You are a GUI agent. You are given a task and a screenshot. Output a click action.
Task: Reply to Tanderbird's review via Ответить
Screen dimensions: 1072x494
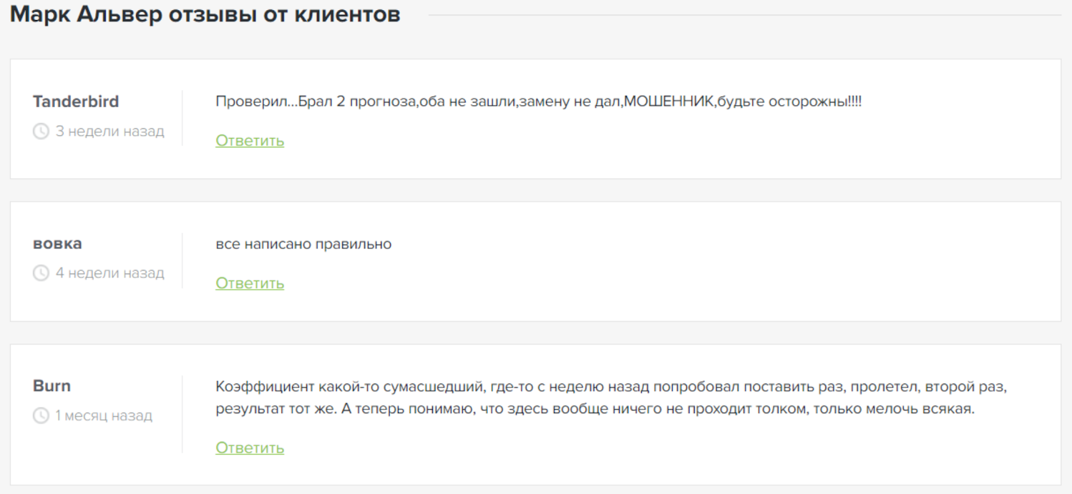(x=249, y=141)
